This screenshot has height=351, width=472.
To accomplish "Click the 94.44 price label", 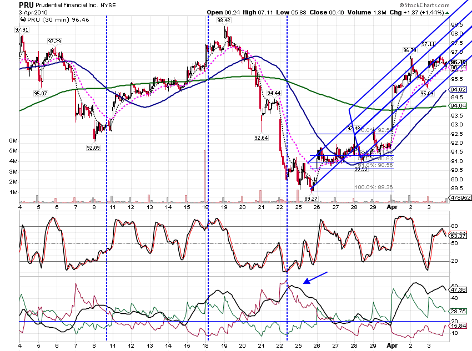I will coord(274,93).
